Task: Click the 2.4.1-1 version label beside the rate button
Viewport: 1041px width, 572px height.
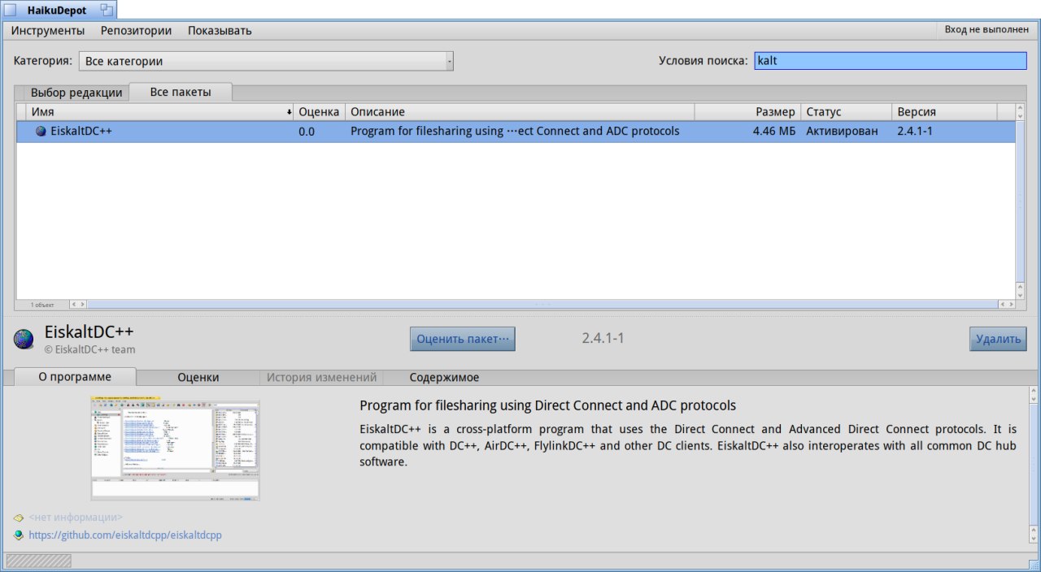Action: tap(603, 338)
